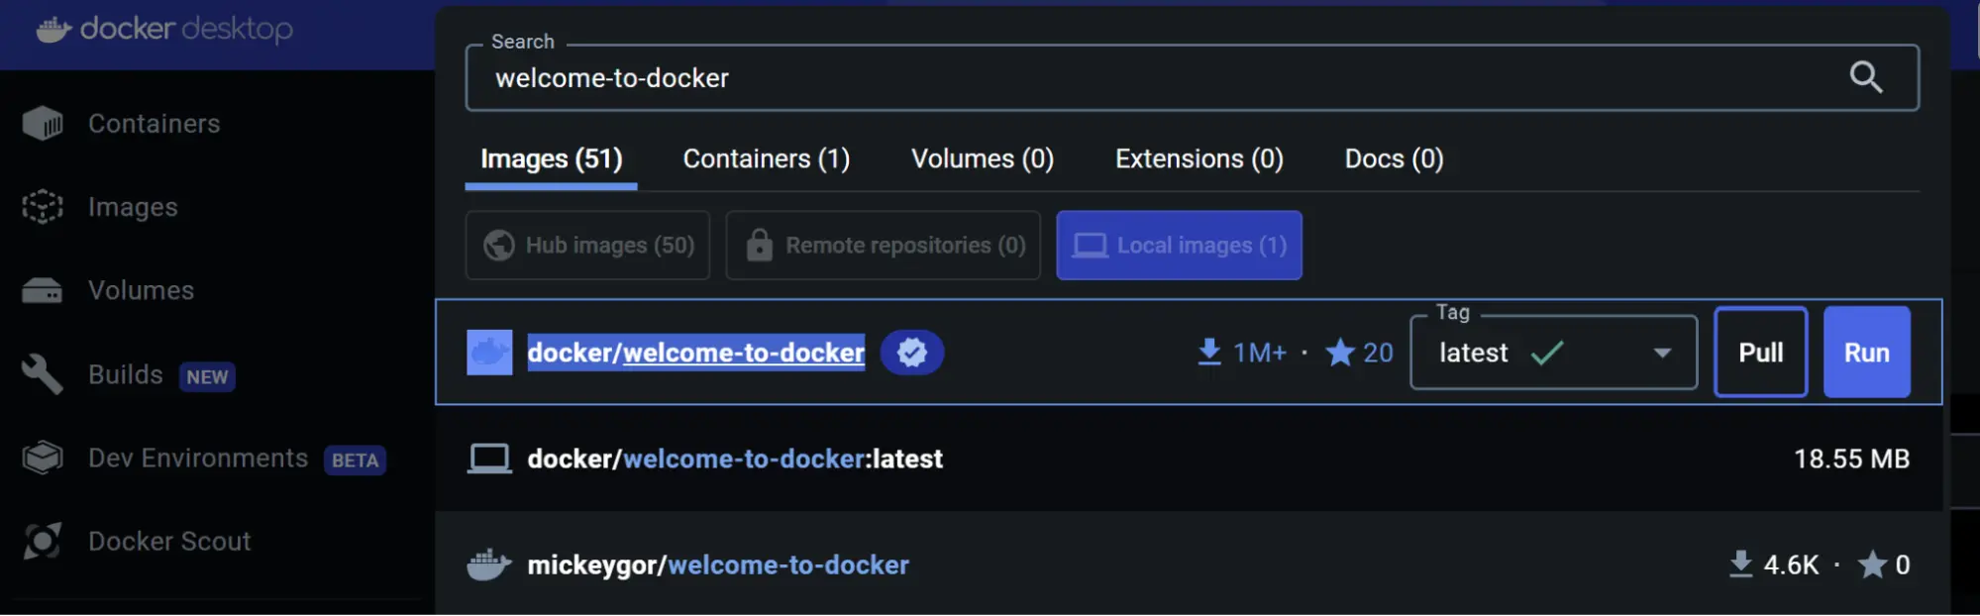Open the Extensions (0) tab
Screen dimensions: 1980x616
coord(1198,158)
